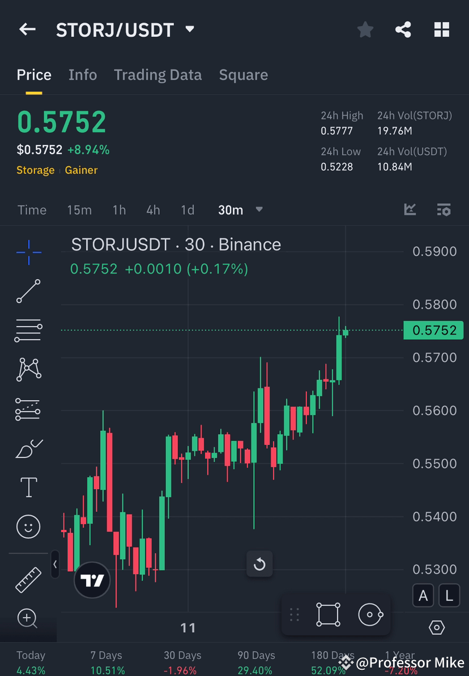
Task: Toggle auto-scale with the A button
Action: pos(423,596)
